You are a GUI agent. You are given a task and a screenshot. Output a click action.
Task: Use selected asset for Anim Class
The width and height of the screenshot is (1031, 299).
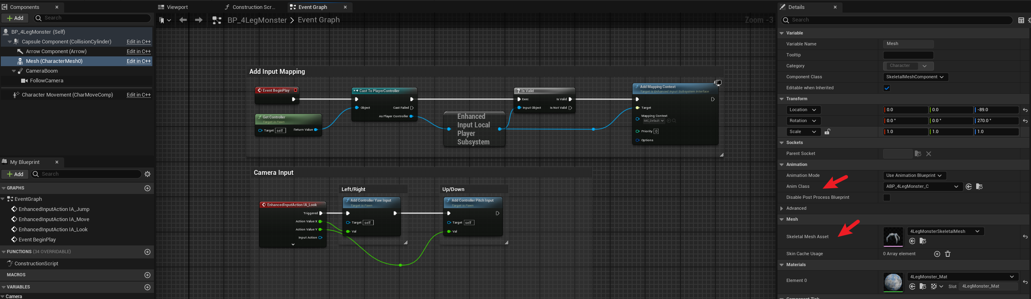pos(969,187)
